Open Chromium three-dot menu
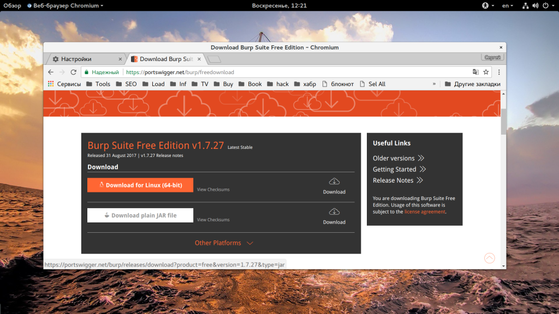This screenshot has width=559, height=314. tap(499, 73)
